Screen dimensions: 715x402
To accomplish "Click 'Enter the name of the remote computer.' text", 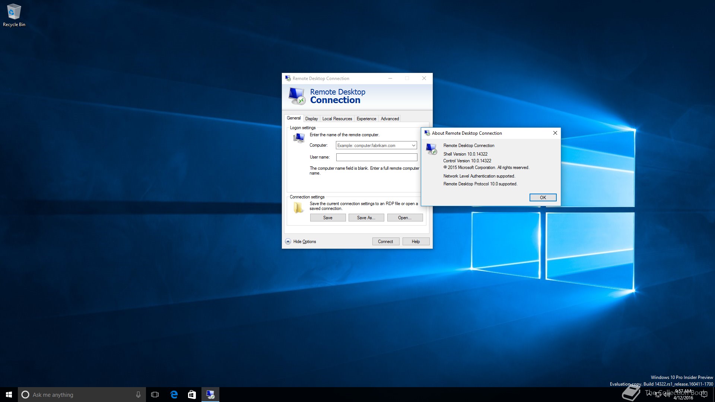I will (x=344, y=135).
